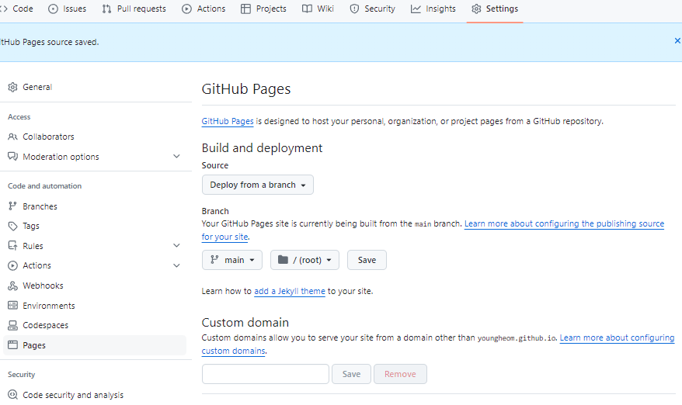Open 'add a Jekyll theme' link
Screen dimensions: 682x405
[290, 291]
